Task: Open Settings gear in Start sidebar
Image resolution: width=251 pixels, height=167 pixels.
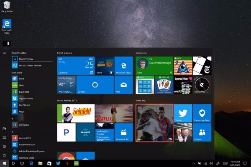Action: tap(4, 146)
